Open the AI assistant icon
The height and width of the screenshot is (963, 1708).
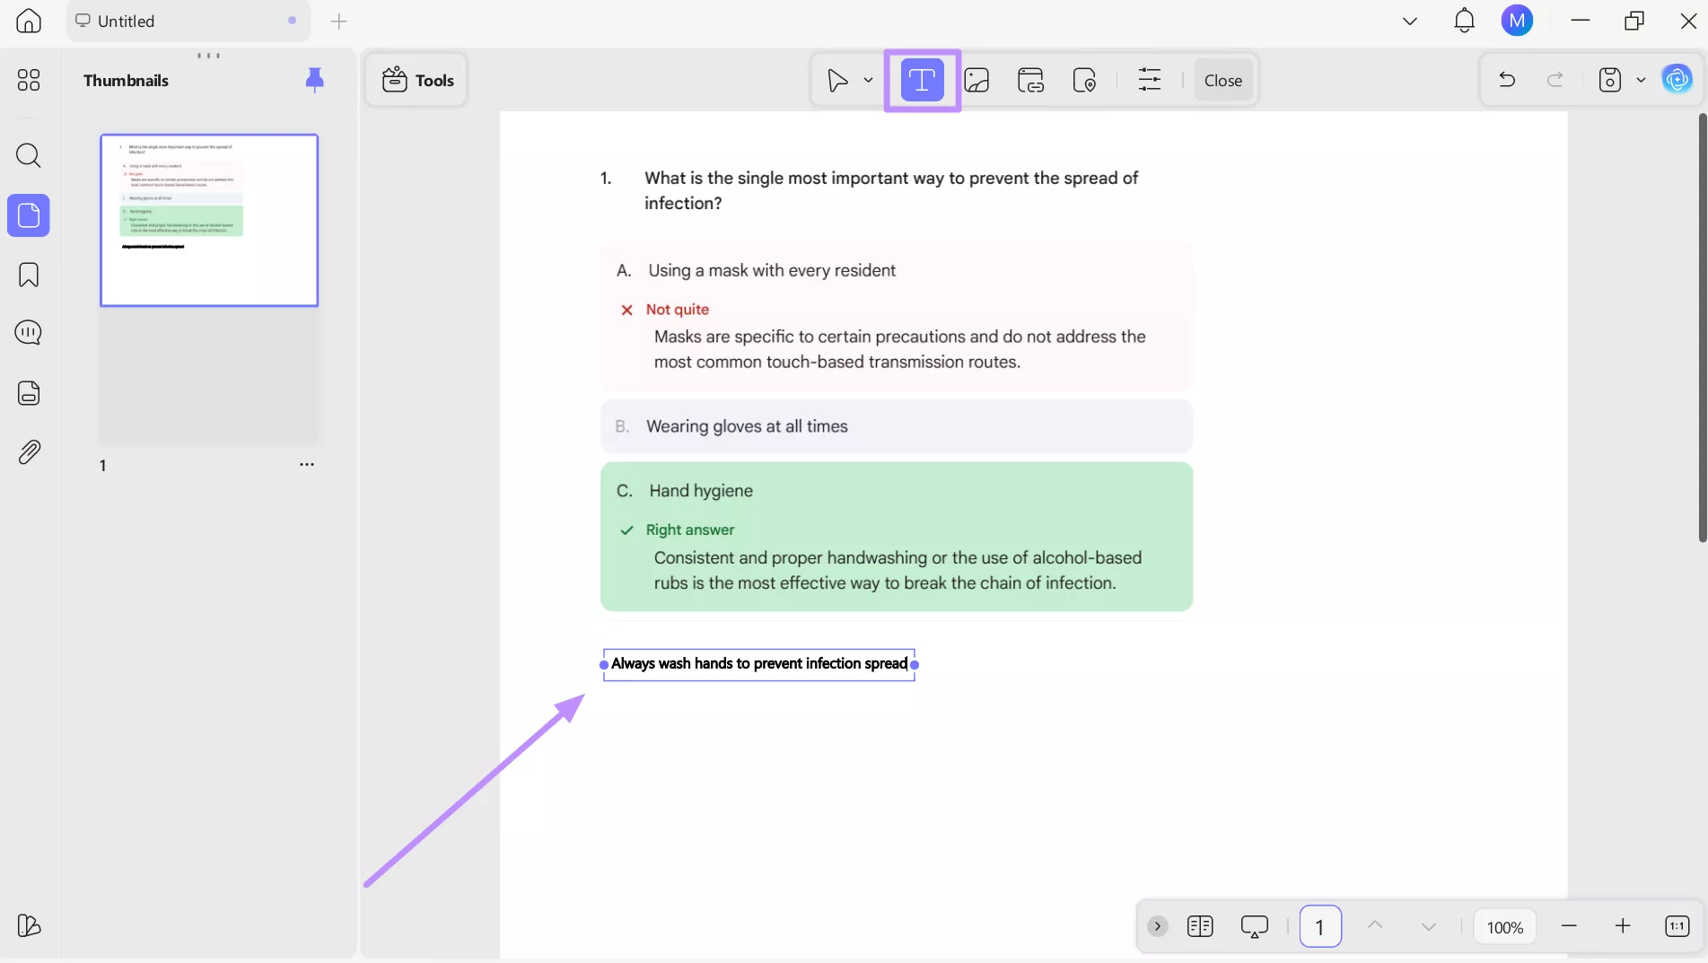[1677, 79]
